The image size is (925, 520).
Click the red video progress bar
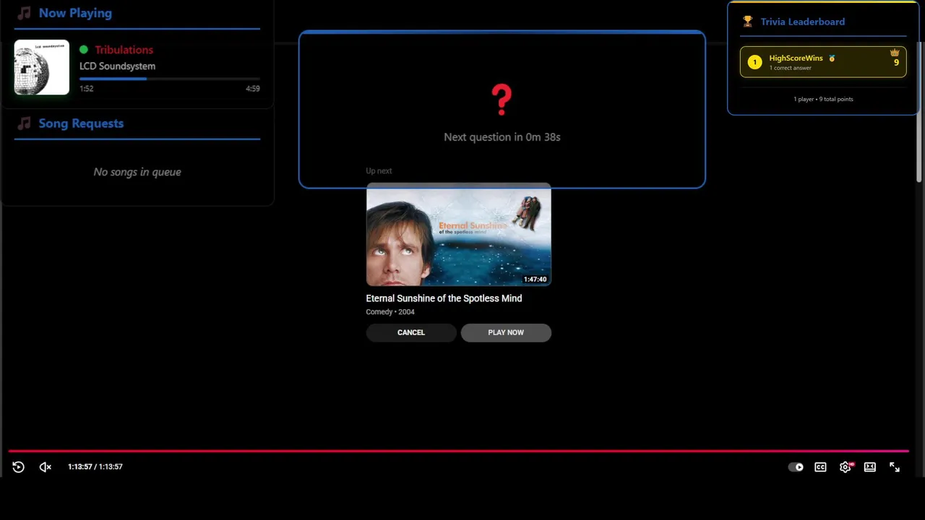tap(458, 451)
